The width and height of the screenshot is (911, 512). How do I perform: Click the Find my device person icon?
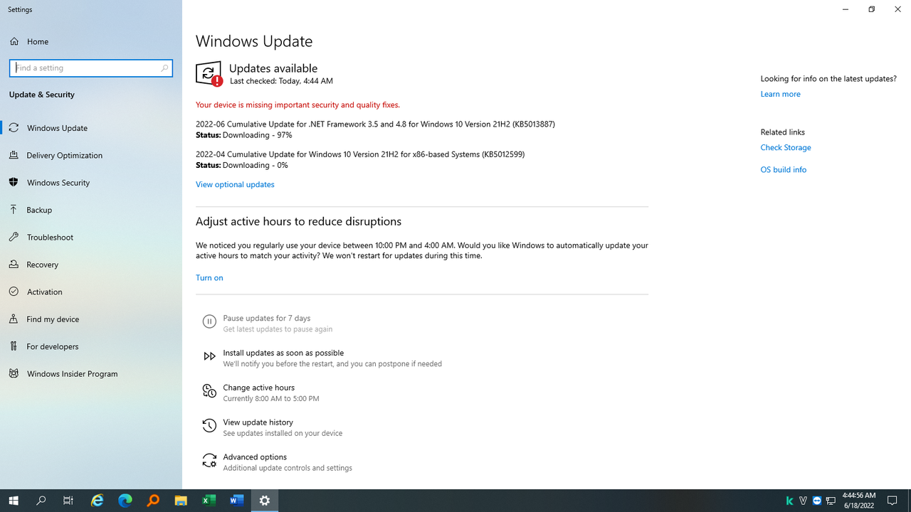tap(14, 319)
